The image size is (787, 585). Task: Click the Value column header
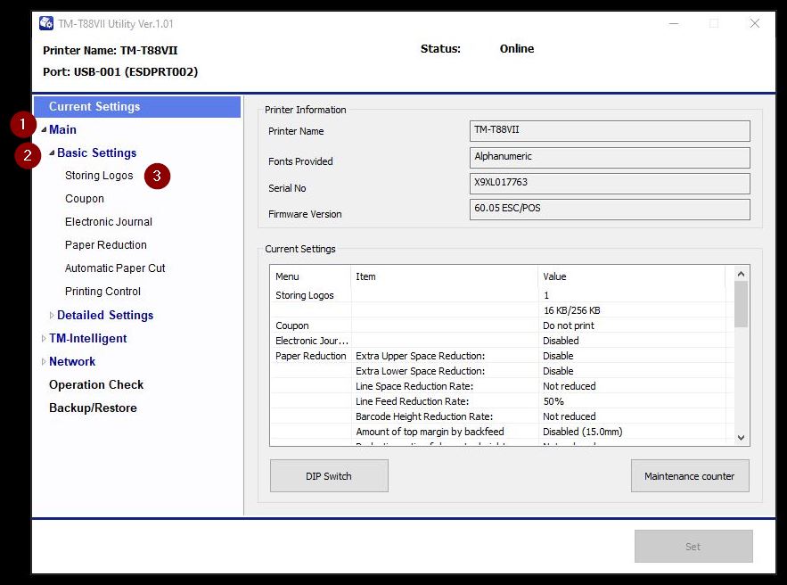pos(631,276)
